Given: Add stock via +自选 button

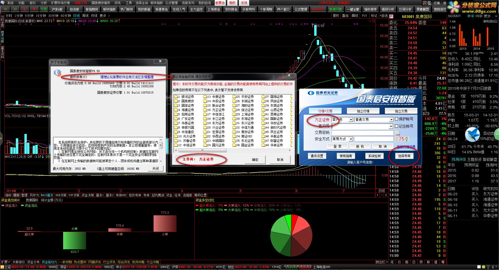Looking at the screenshot, I should click(384, 16).
